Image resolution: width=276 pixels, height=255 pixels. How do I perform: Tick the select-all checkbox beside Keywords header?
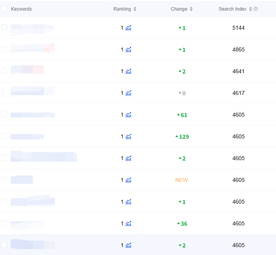coord(4,9)
